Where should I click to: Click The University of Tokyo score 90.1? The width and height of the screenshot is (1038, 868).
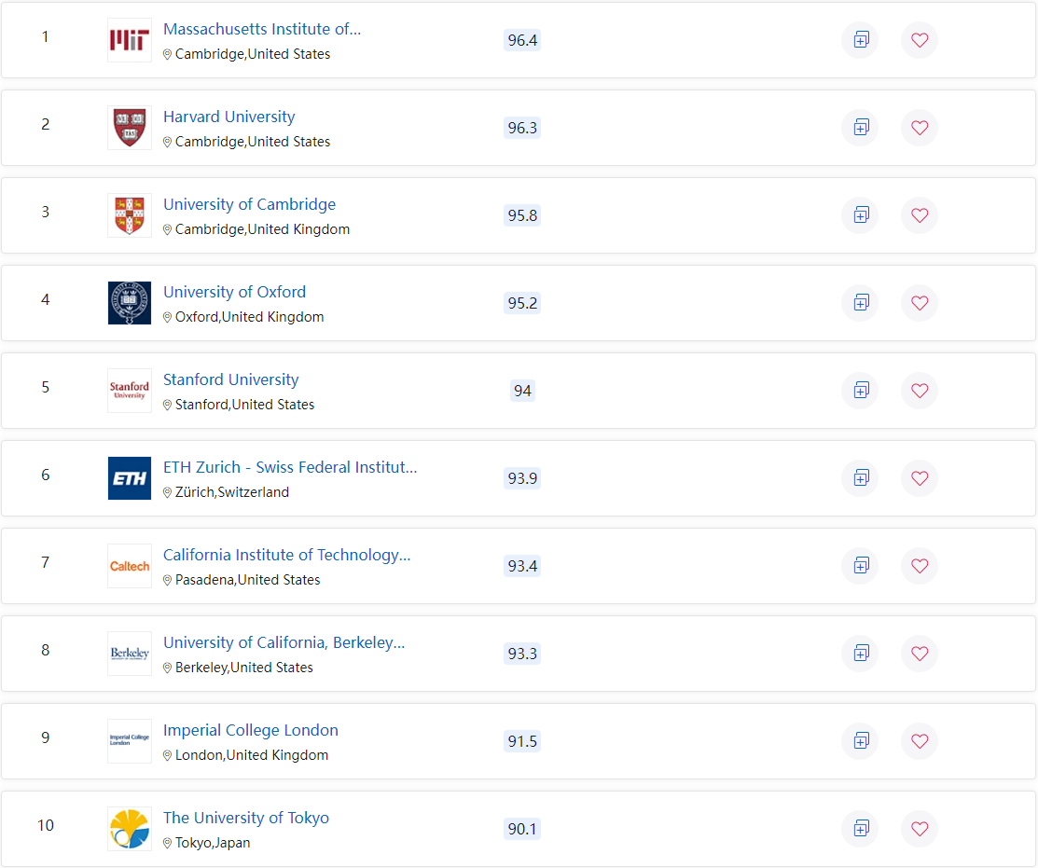coord(522,829)
